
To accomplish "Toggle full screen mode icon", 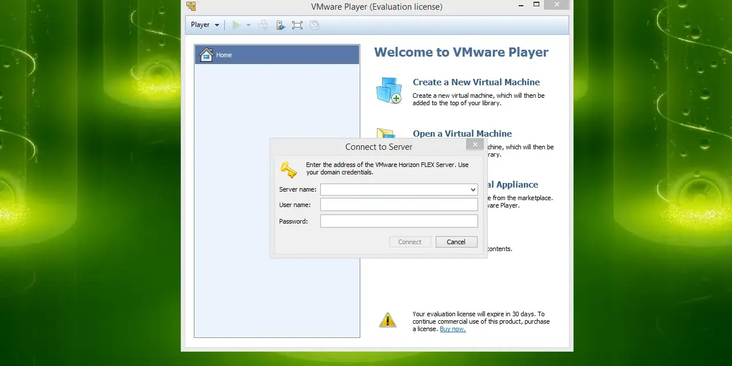I will click(x=297, y=25).
